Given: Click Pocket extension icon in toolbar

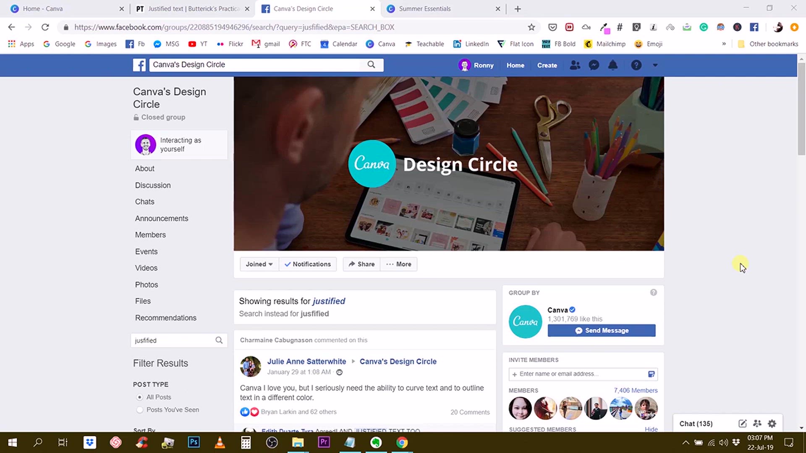Looking at the screenshot, I should [x=552, y=27].
